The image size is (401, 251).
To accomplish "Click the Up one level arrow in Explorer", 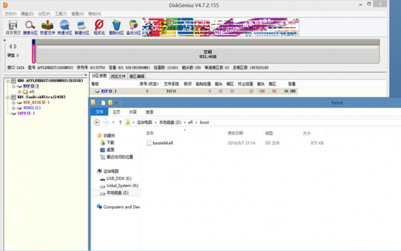I will 120,122.
